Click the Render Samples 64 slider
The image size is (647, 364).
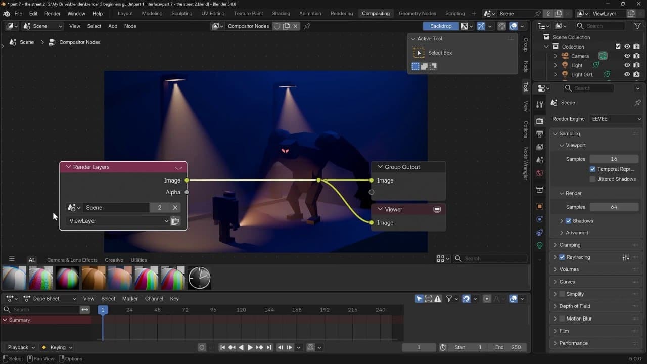pos(614,207)
